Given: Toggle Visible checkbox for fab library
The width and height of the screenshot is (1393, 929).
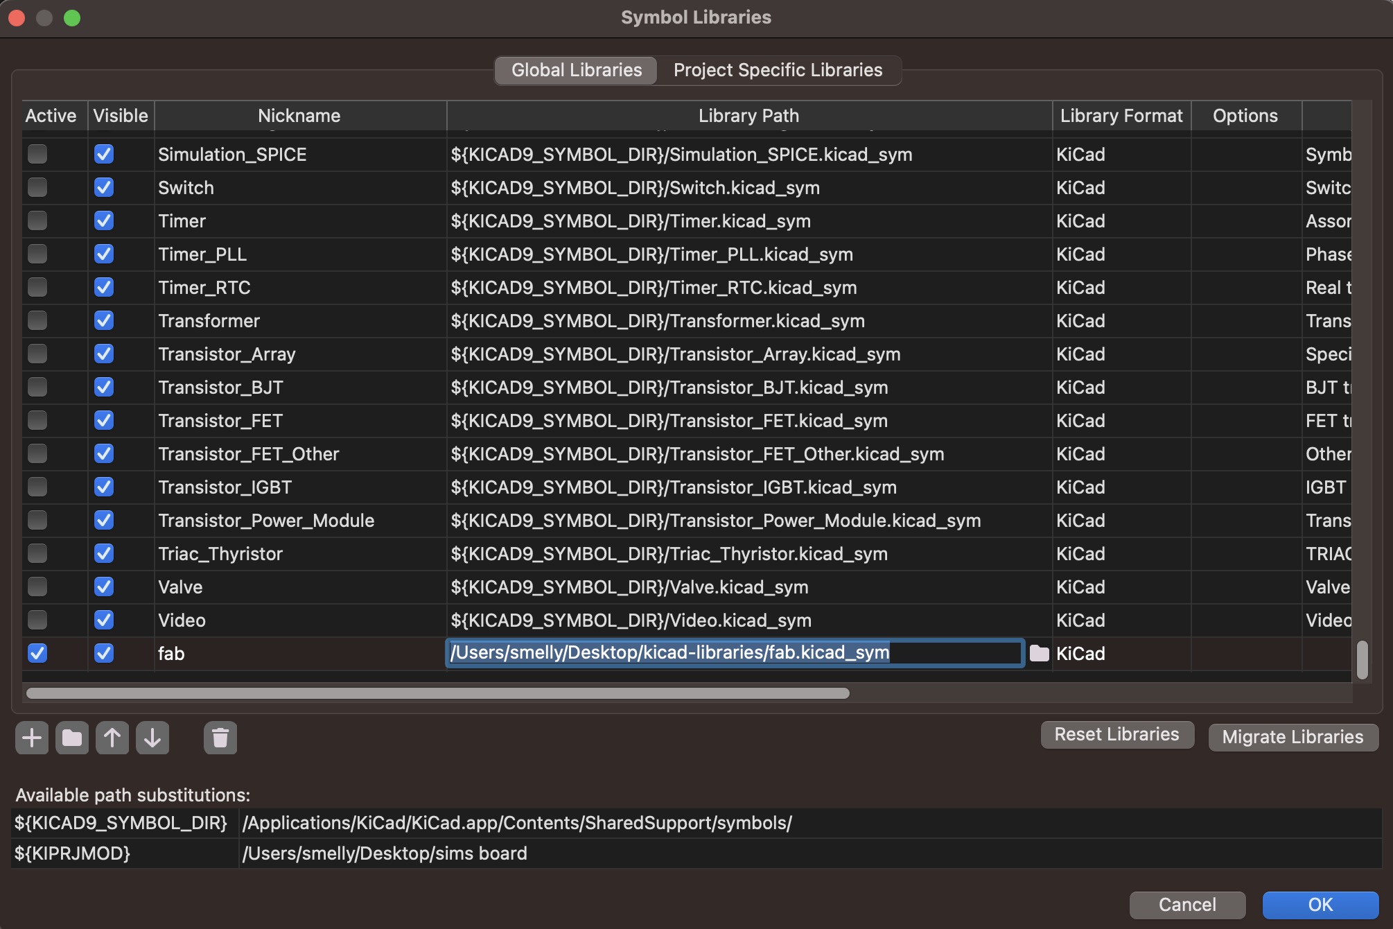Looking at the screenshot, I should pos(104,653).
